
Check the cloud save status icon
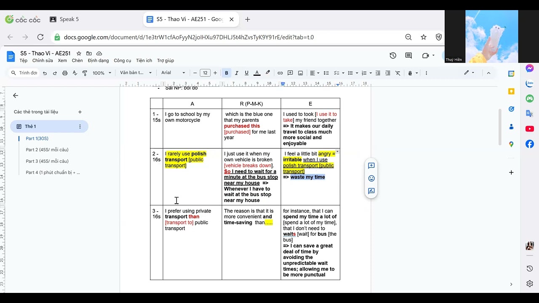99,53
